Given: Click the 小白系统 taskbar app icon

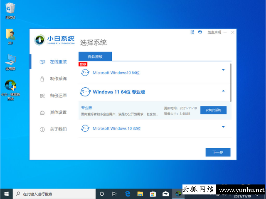Looking at the screenshot, I should [x=178, y=194].
